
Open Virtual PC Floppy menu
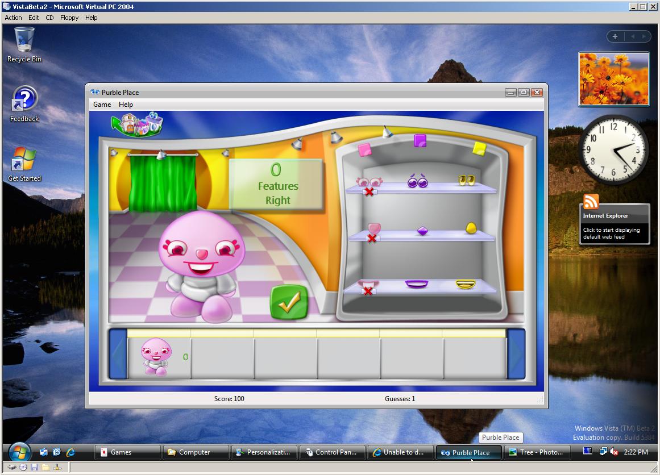coord(69,18)
